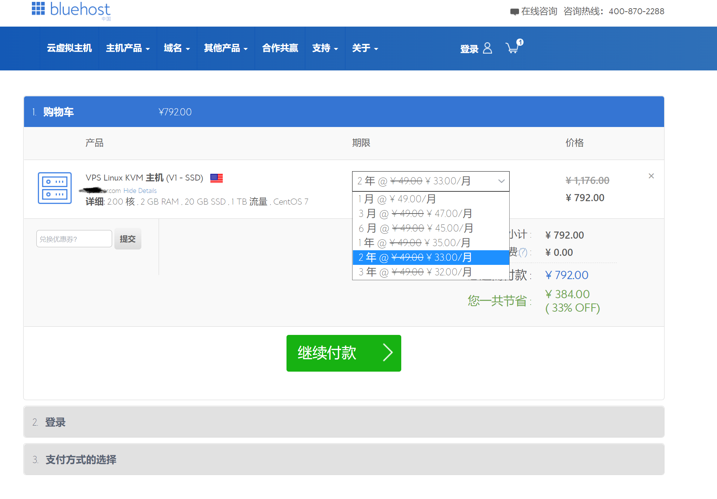Screen dimensions: 717x499
Task: Click the 提交 coupon button
Action: point(127,239)
